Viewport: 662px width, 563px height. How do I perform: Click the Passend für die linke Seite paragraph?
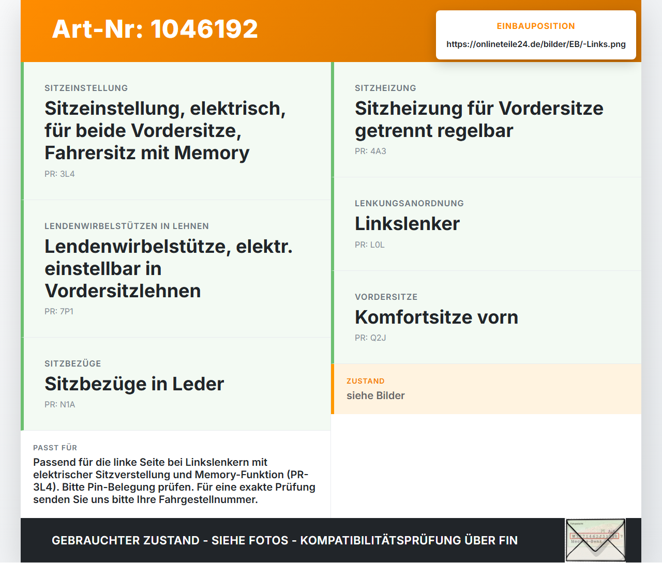tap(174, 481)
